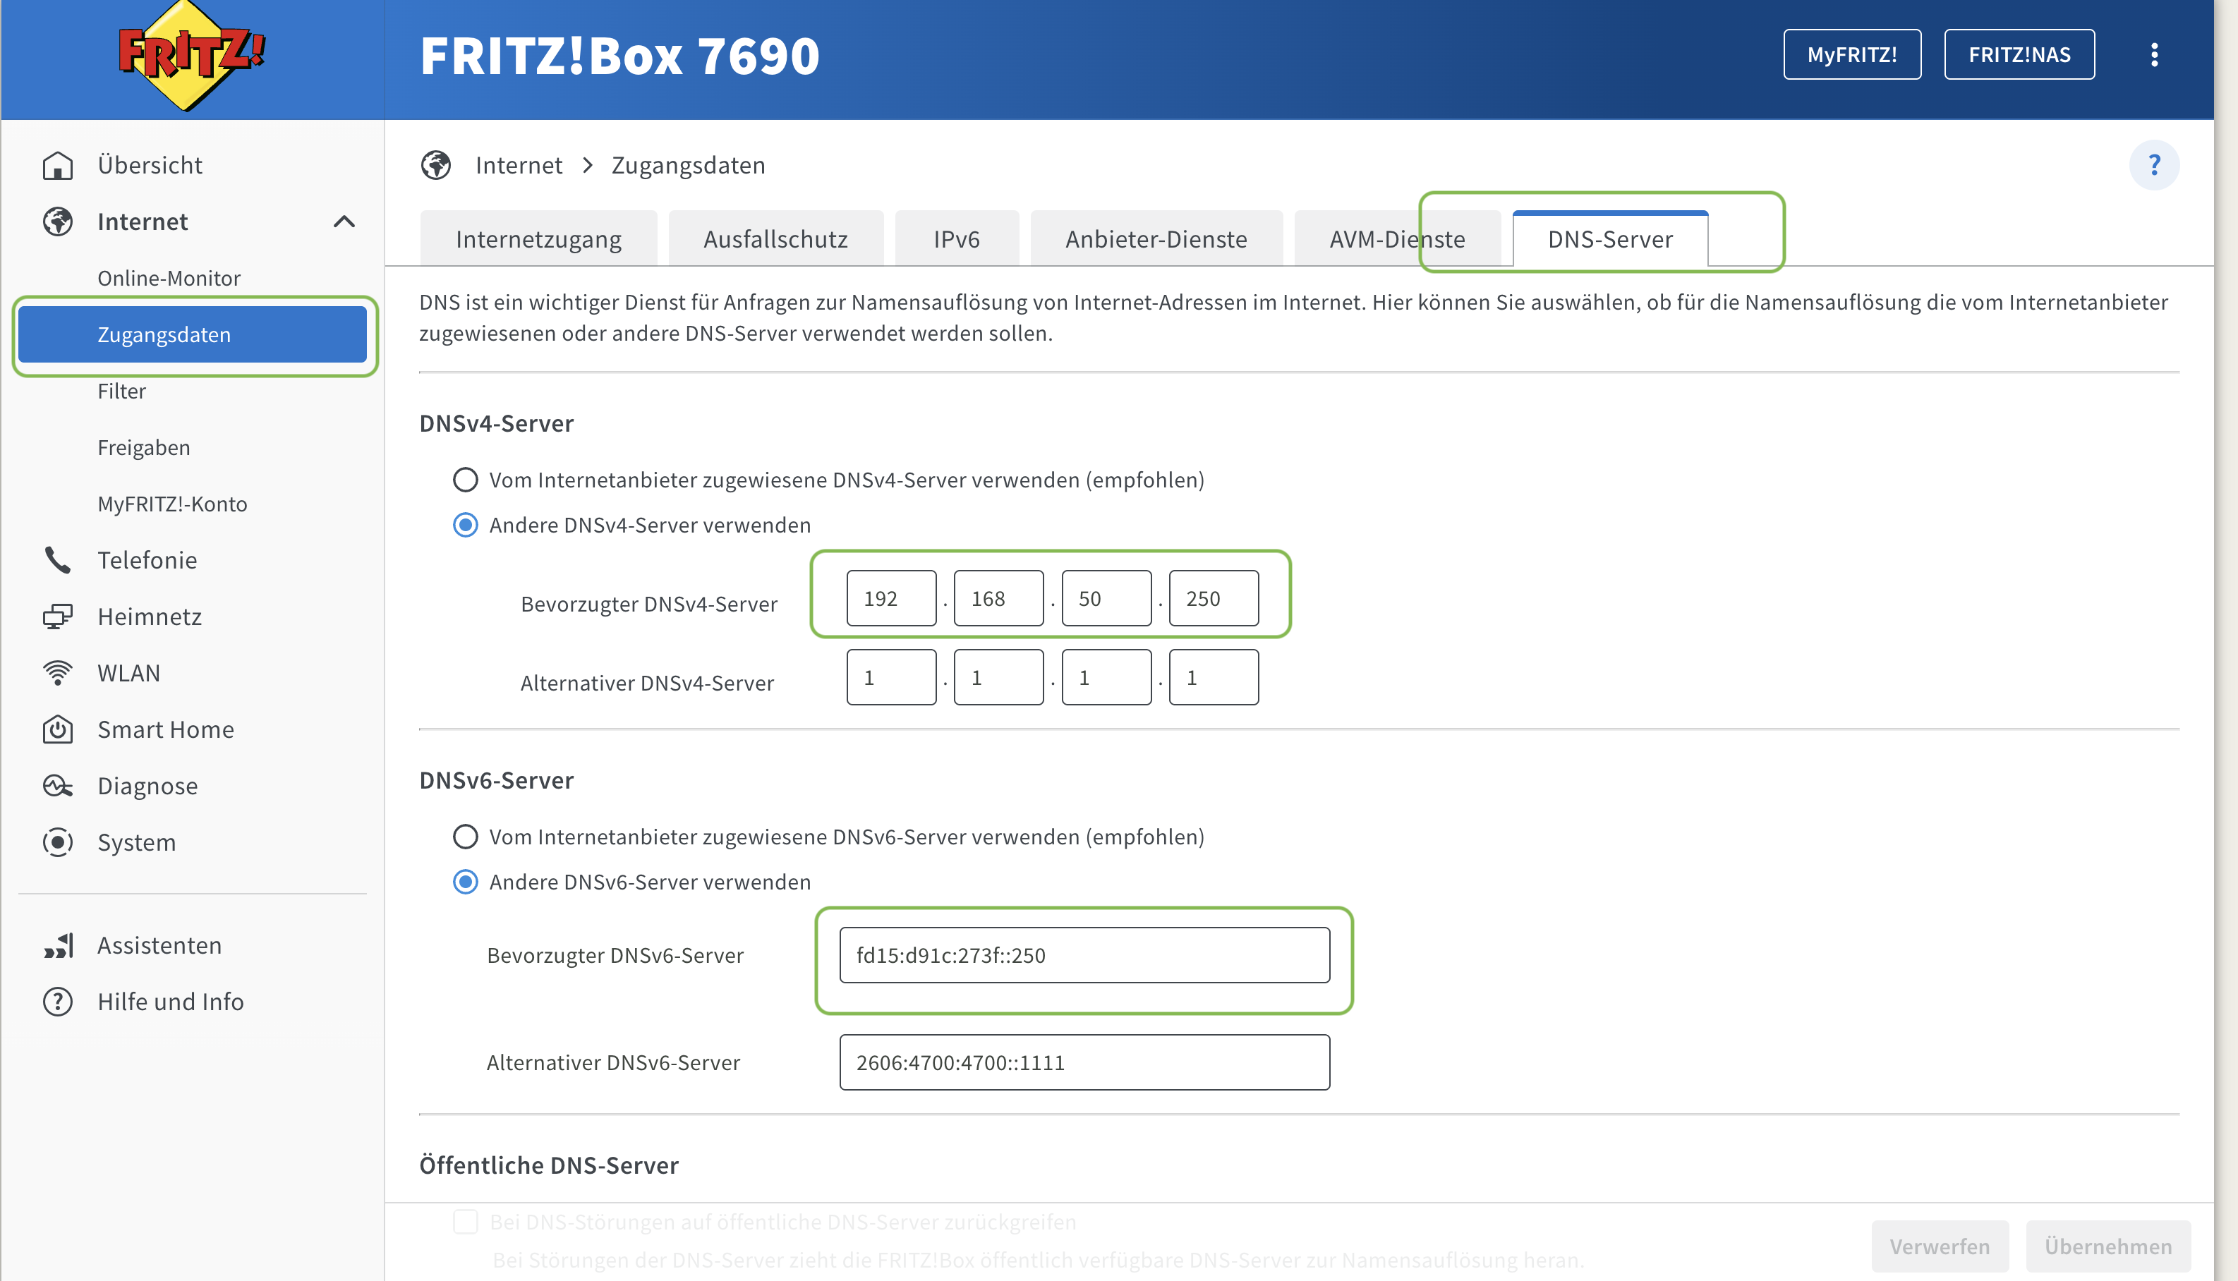Open Hilfe und Info entry

pyautogui.click(x=171, y=1001)
